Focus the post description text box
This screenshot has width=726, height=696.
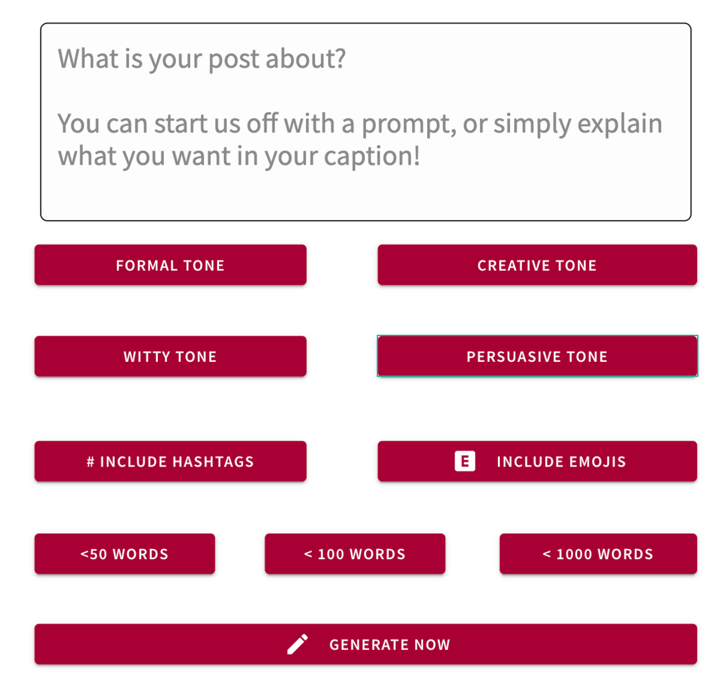pos(365,122)
